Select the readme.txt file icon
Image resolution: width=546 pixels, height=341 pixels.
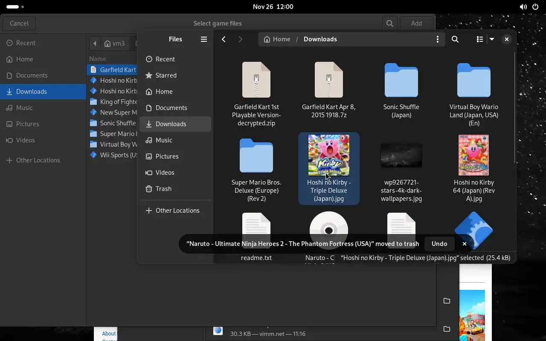click(x=256, y=224)
